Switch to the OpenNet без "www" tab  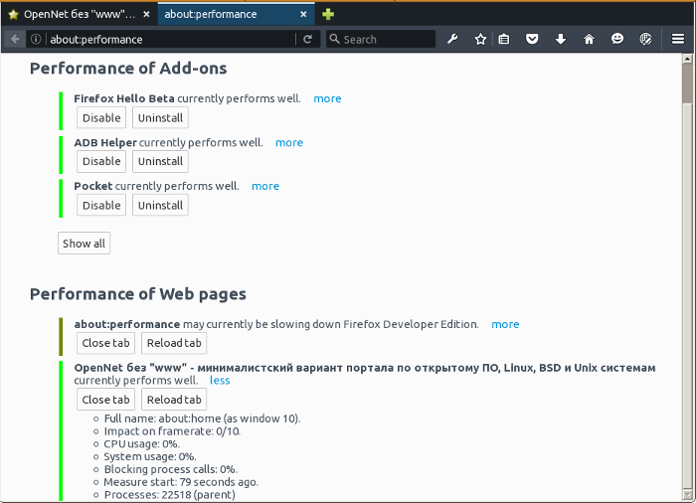point(80,14)
